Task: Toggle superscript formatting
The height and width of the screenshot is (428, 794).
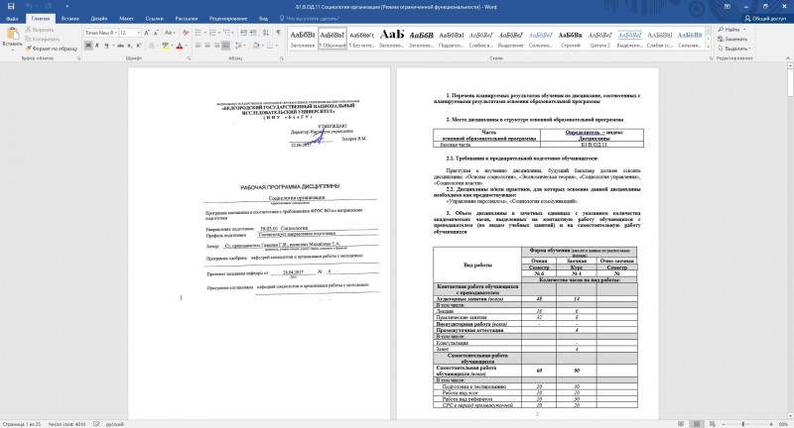Action: [139, 46]
